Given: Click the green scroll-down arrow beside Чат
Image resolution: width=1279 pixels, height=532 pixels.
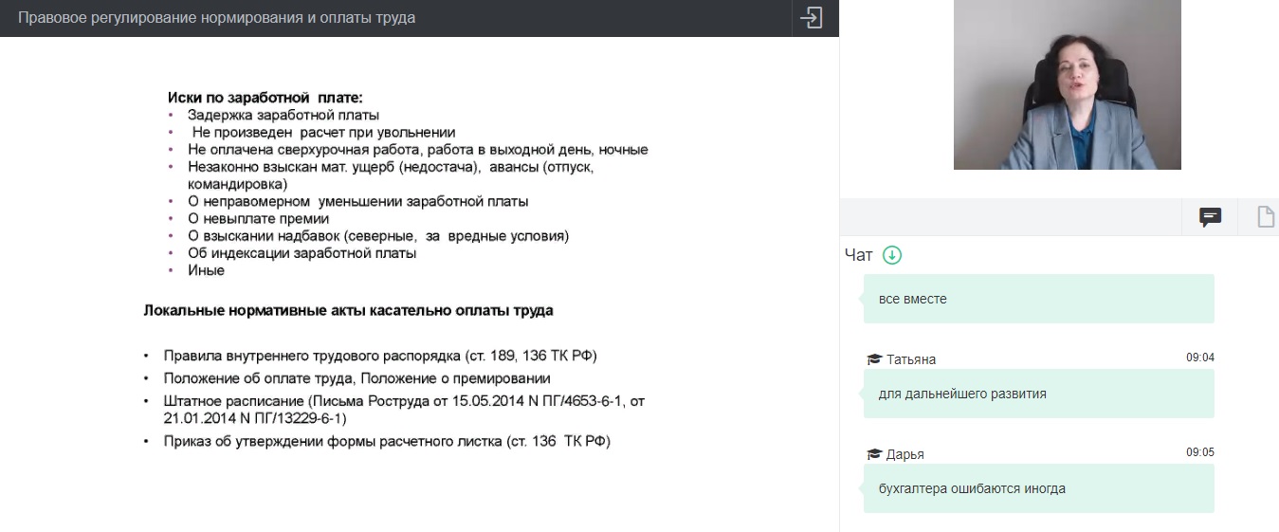Looking at the screenshot, I should [x=892, y=255].
